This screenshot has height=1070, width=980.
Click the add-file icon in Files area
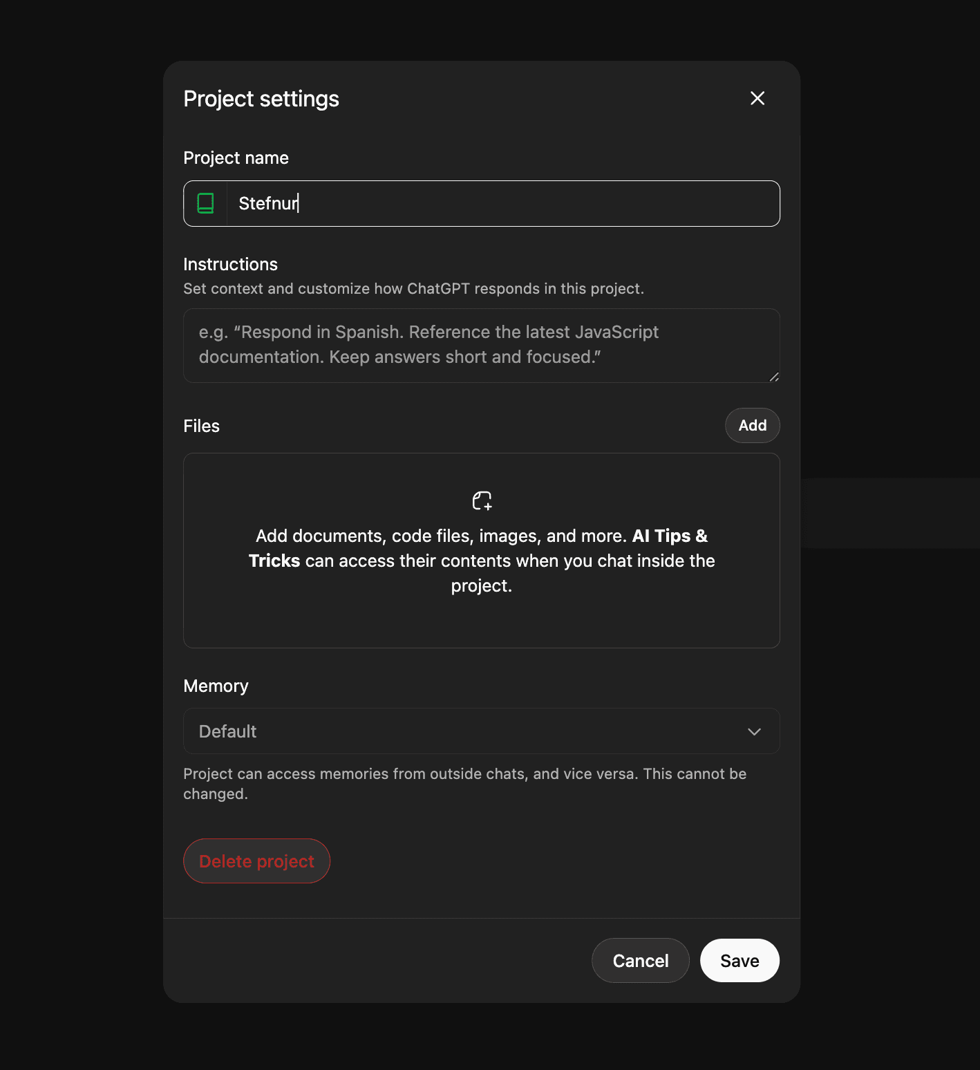(482, 500)
